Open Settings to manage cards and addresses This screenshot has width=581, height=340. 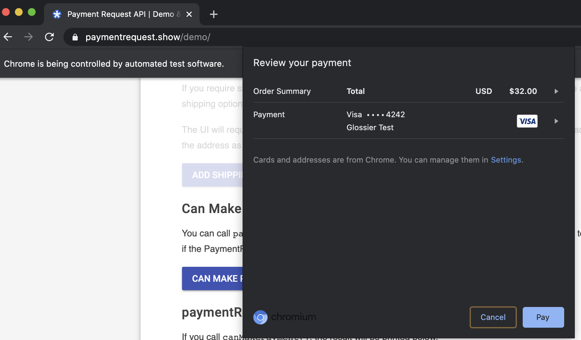point(506,160)
